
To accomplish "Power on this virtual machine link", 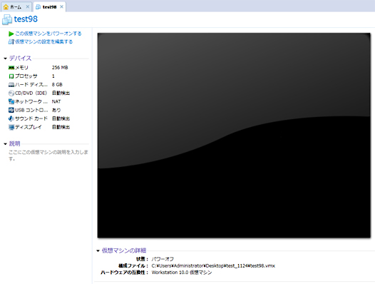I will point(48,34).
